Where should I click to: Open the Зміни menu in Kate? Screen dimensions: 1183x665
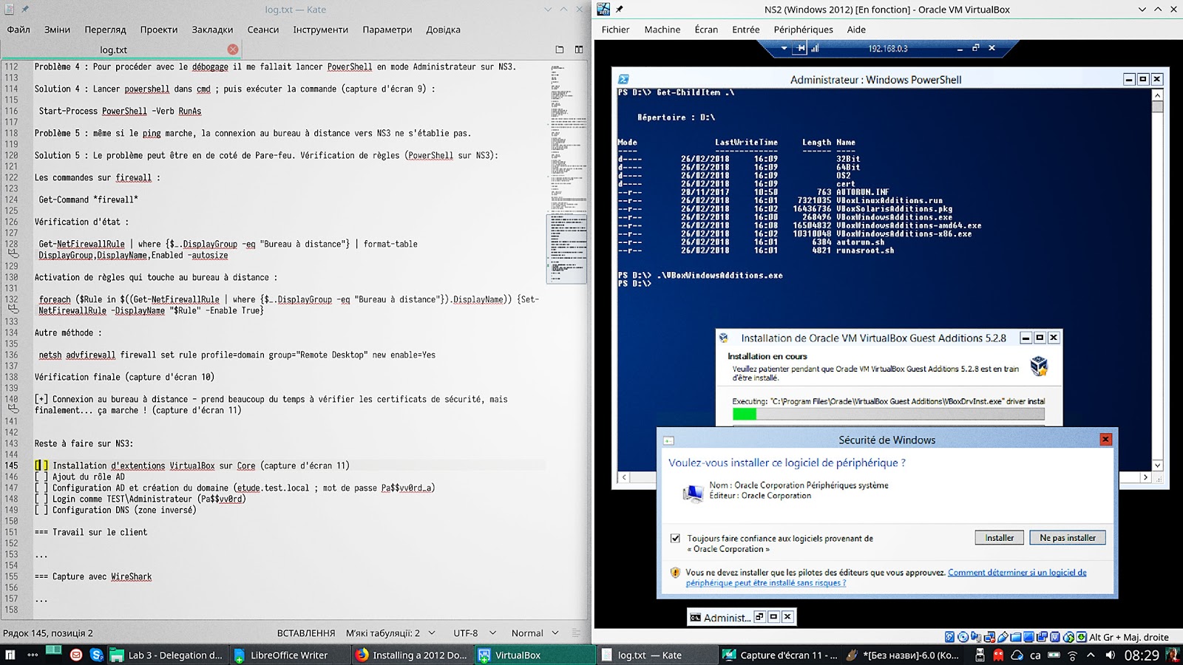57,30
